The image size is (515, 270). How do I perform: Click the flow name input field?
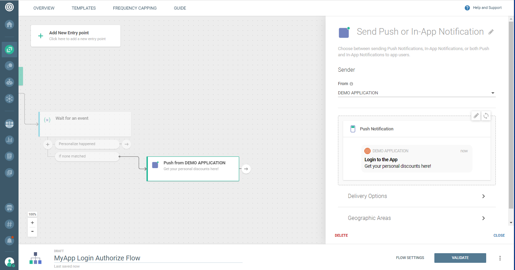click(148, 258)
